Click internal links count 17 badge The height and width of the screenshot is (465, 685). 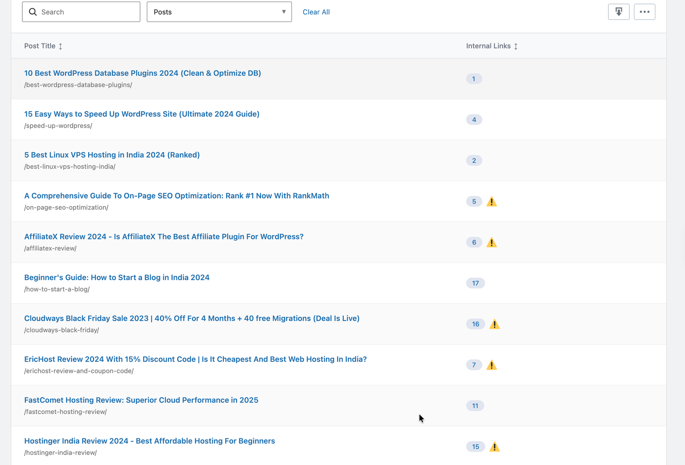point(476,283)
